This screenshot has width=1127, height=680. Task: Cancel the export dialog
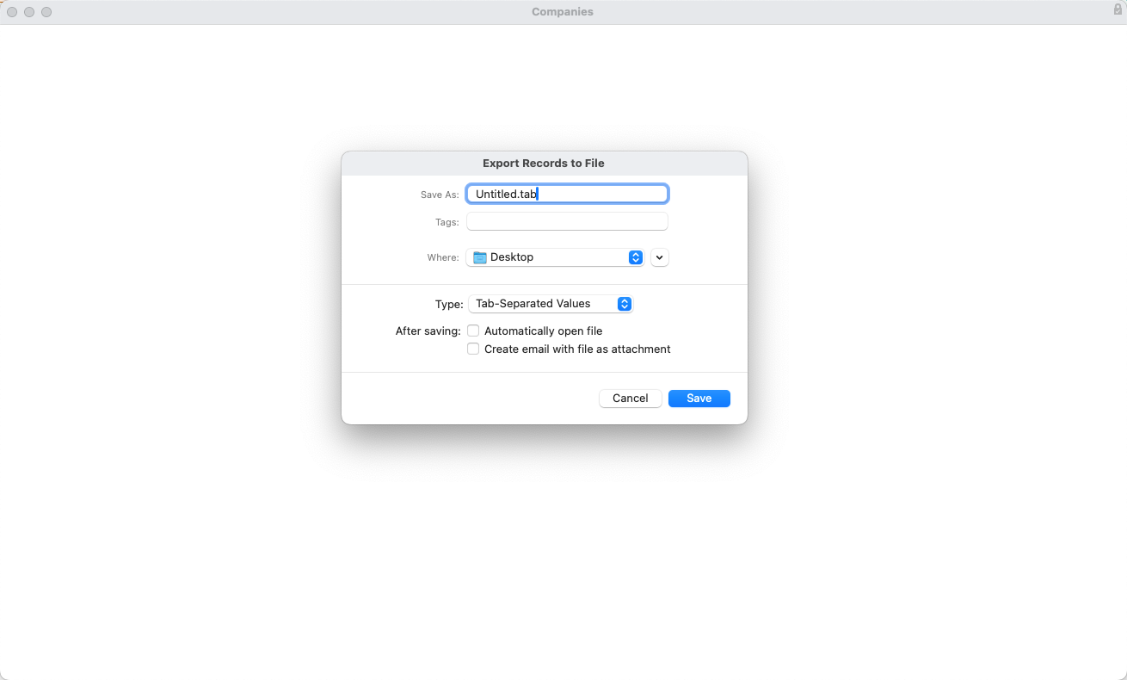(x=631, y=399)
